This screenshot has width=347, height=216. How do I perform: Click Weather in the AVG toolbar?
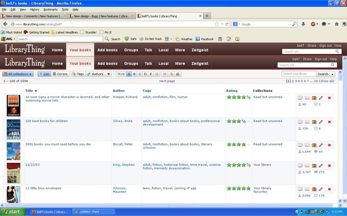[184, 39]
